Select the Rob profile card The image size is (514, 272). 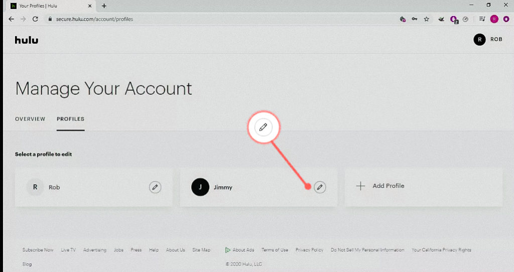[93, 188]
